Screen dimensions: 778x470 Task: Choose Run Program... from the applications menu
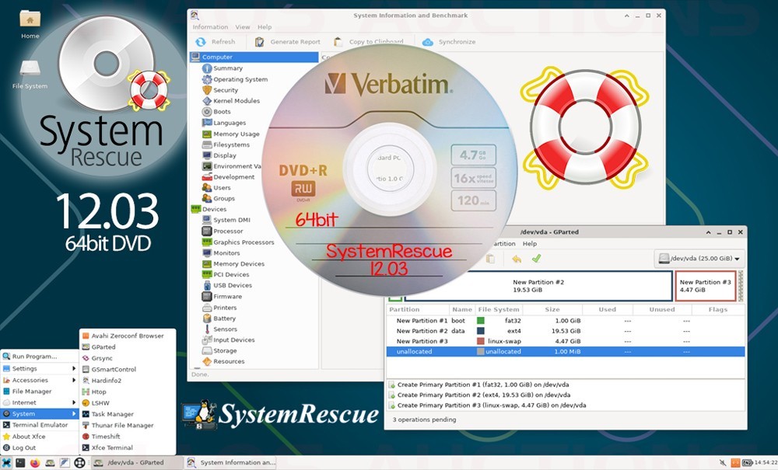click(39, 357)
